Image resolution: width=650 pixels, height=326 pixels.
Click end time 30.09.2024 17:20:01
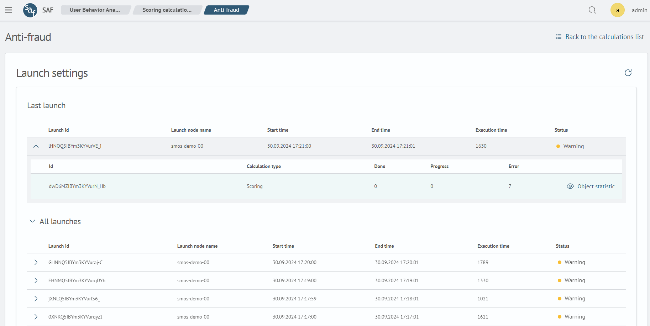point(397,262)
